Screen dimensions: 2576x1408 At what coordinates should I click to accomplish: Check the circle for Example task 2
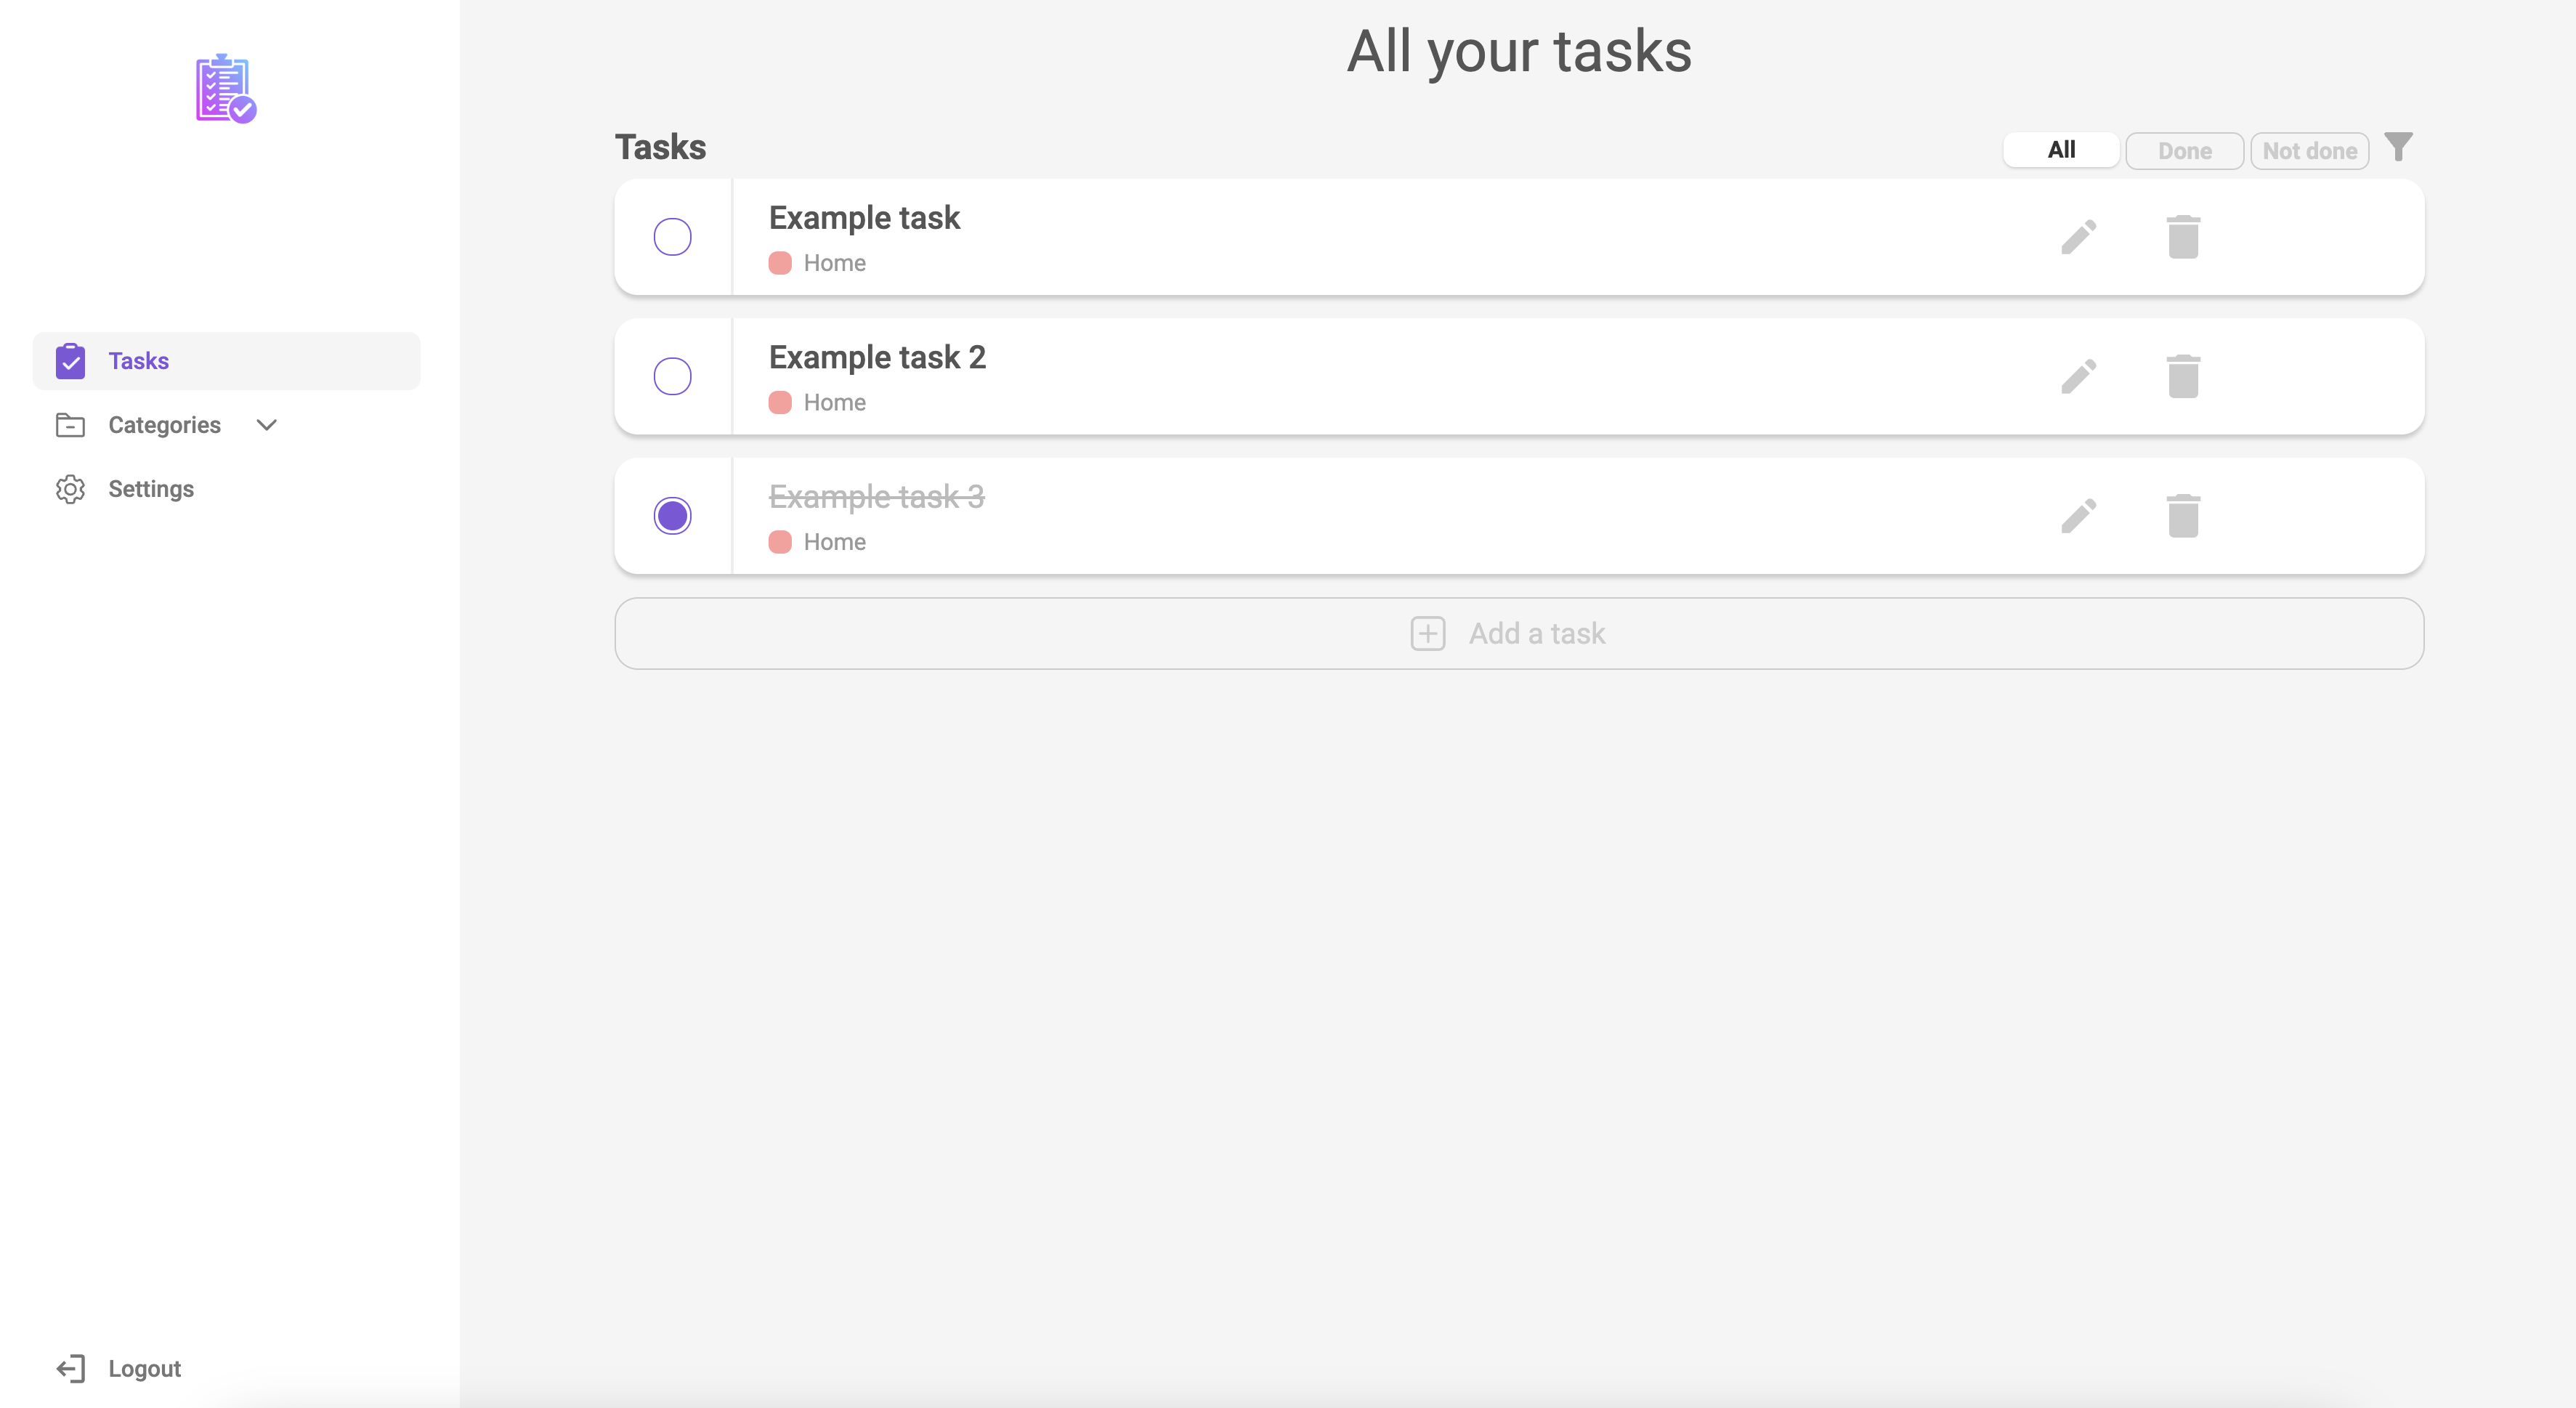(672, 377)
